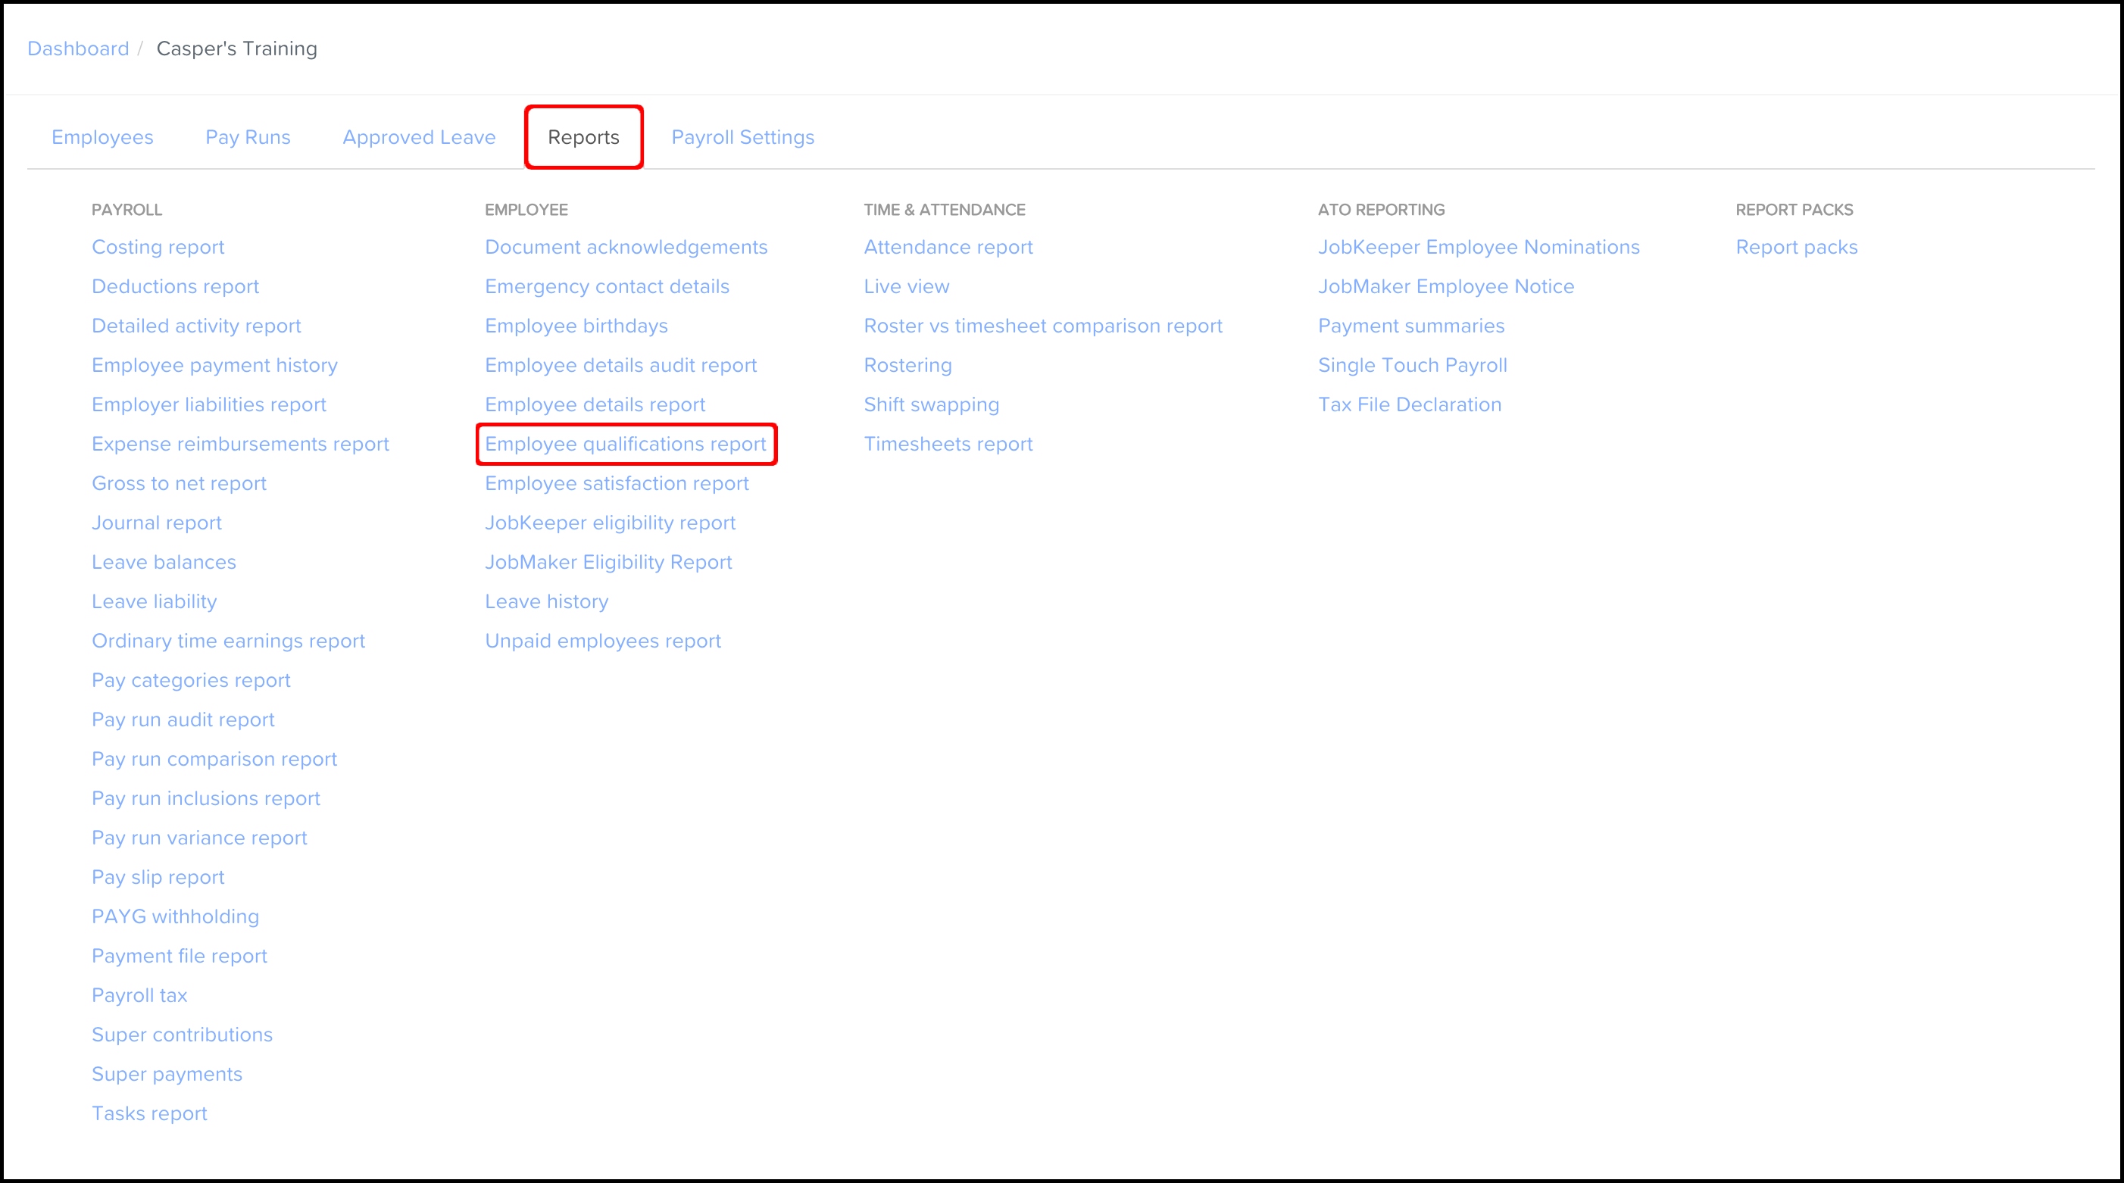Image resolution: width=2124 pixels, height=1183 pixels.
Task: Open the Pay run audit report
Action: tap(183, 719)
